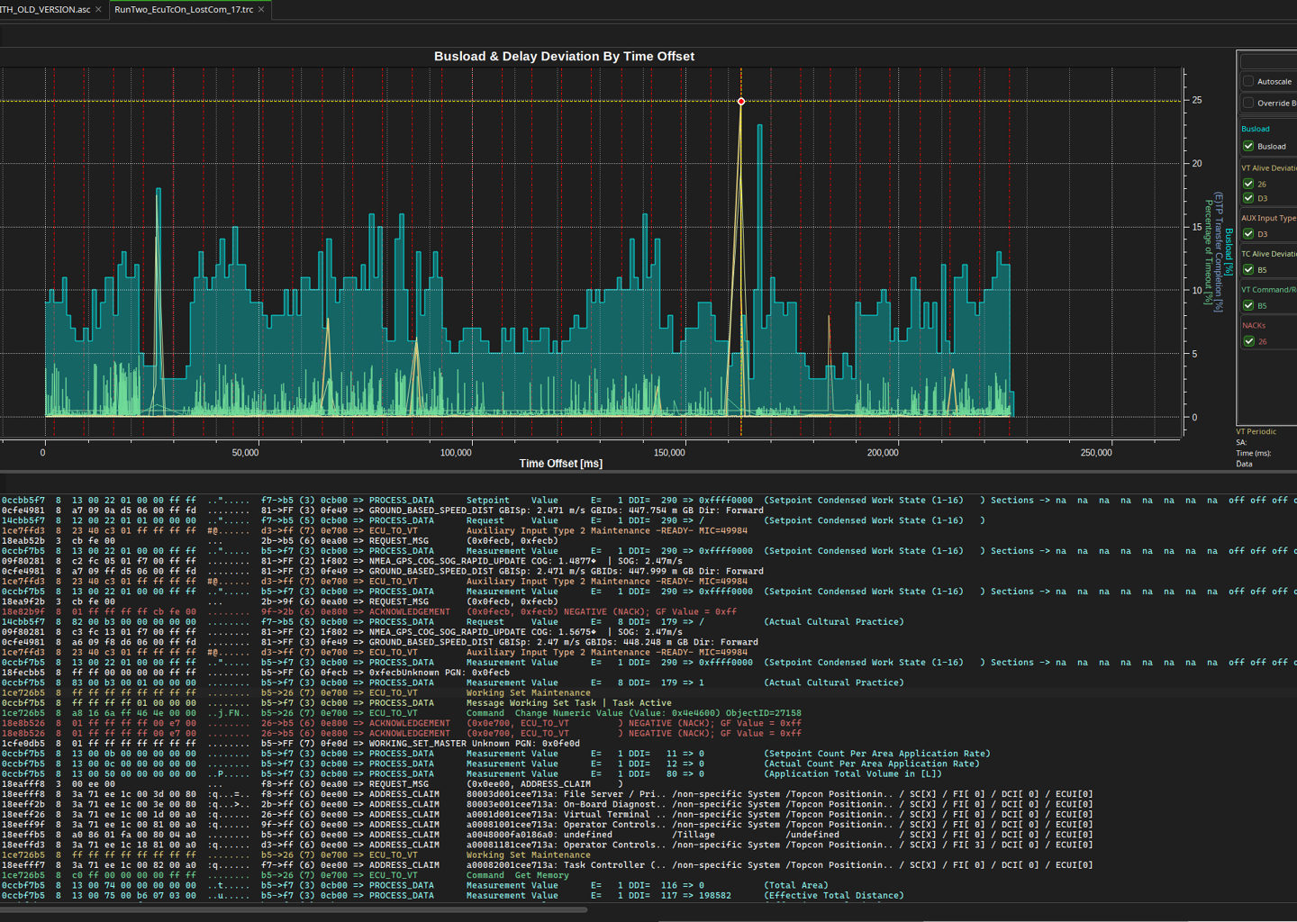Click the red cursor marker at busload peak
Screen dimensions: 1297x922
click(741, 102)
